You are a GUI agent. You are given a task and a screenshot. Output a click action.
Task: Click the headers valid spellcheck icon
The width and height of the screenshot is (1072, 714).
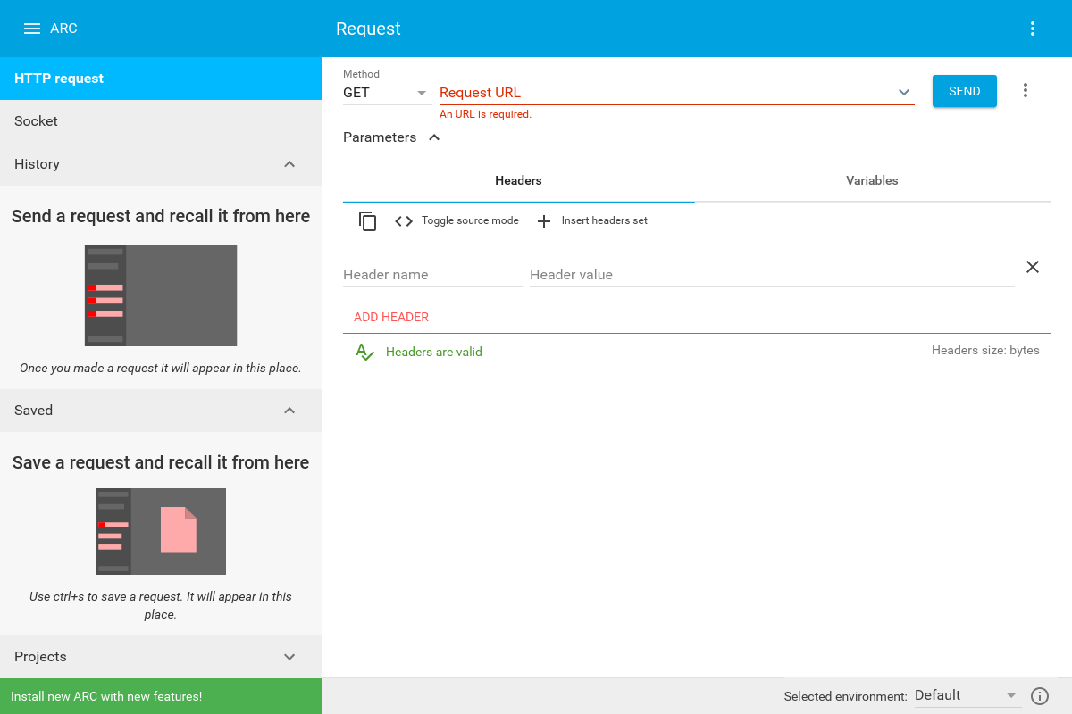click(x=364, y=353)
